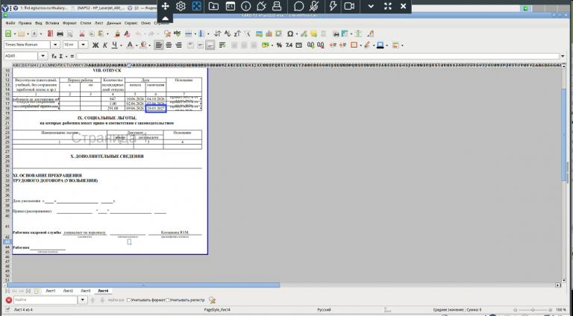Open font color dropdown arrow
This screenshot has width=573, height=316.
[137, 45]
